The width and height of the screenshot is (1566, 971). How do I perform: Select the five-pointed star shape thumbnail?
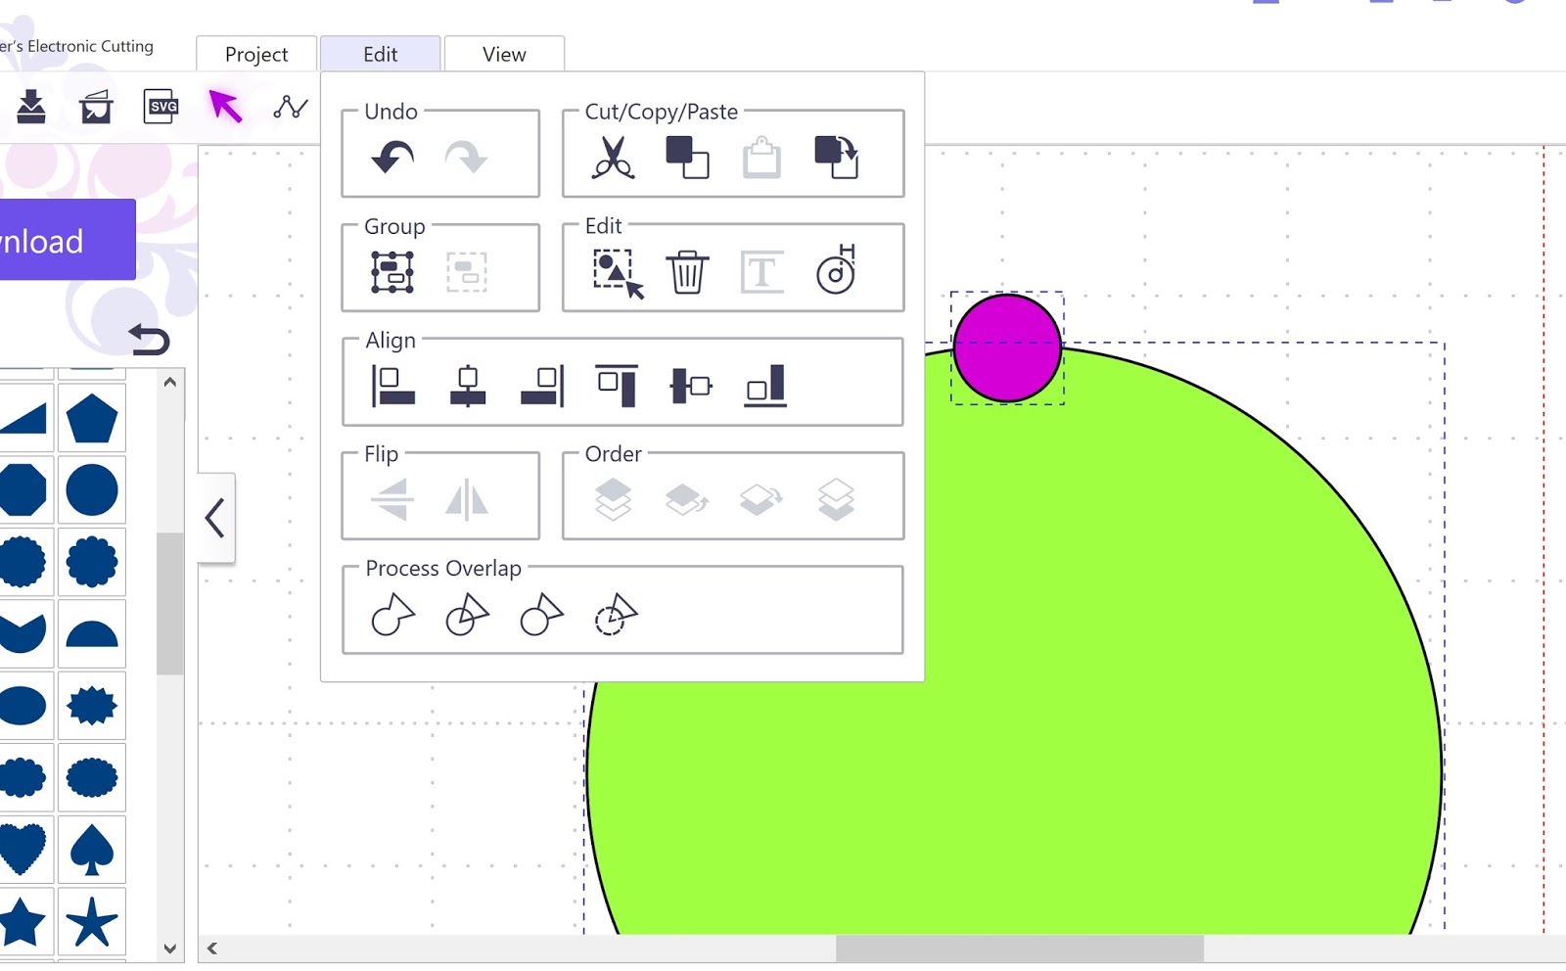(x=92, y=920)
